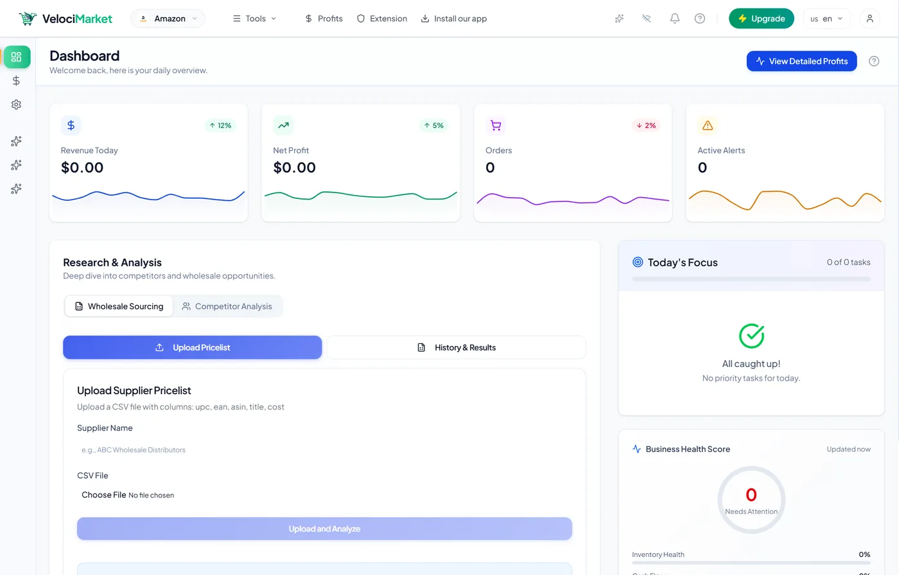Click the Upload and Analyze button
Image resolution: width=899 pixels, height=575 pixels.
324,529
